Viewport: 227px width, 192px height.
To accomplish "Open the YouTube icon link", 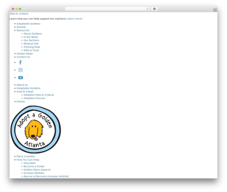I will 20,78.
